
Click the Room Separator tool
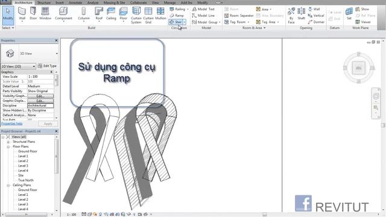tap(239, 16)
